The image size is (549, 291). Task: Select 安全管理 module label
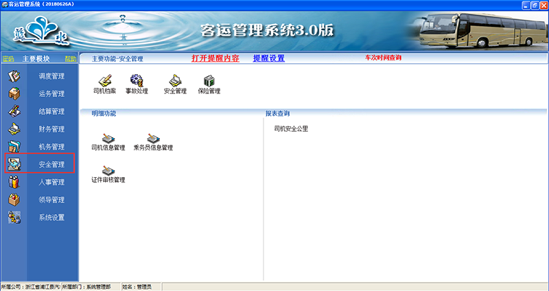(x=51, y=164)
